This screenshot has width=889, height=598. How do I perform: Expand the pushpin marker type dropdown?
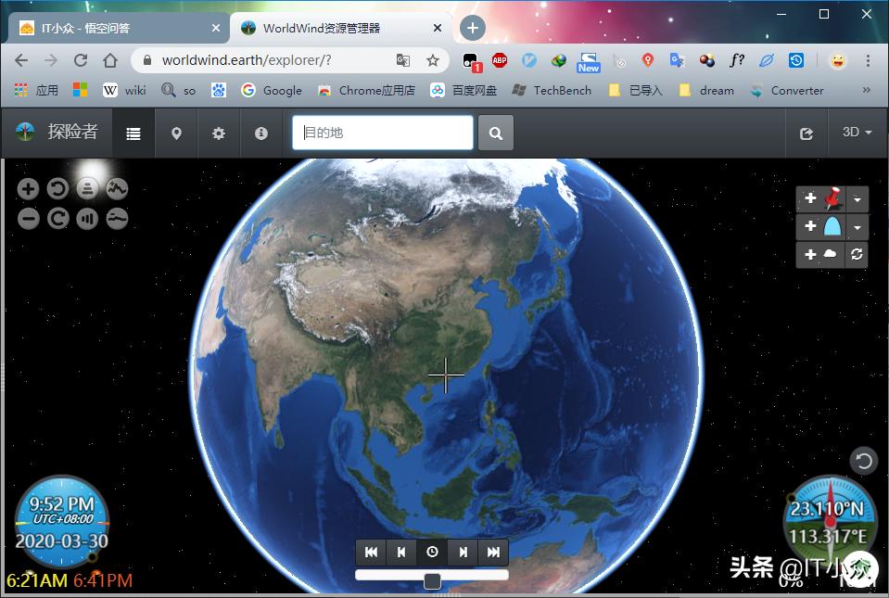coord(857,199)
